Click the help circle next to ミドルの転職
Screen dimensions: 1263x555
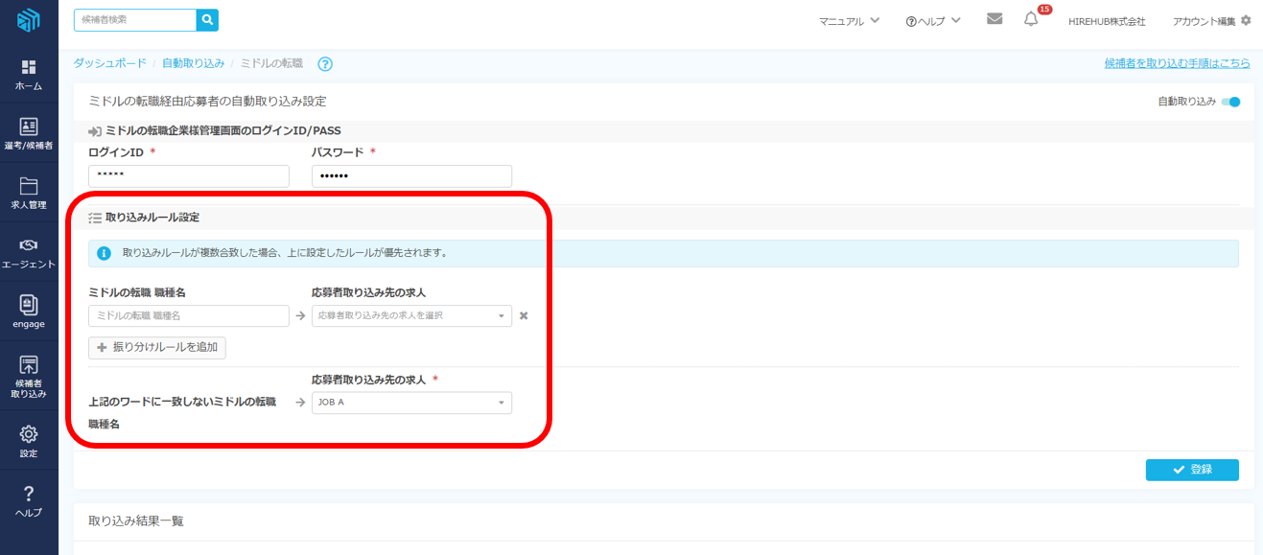point(325,64)
